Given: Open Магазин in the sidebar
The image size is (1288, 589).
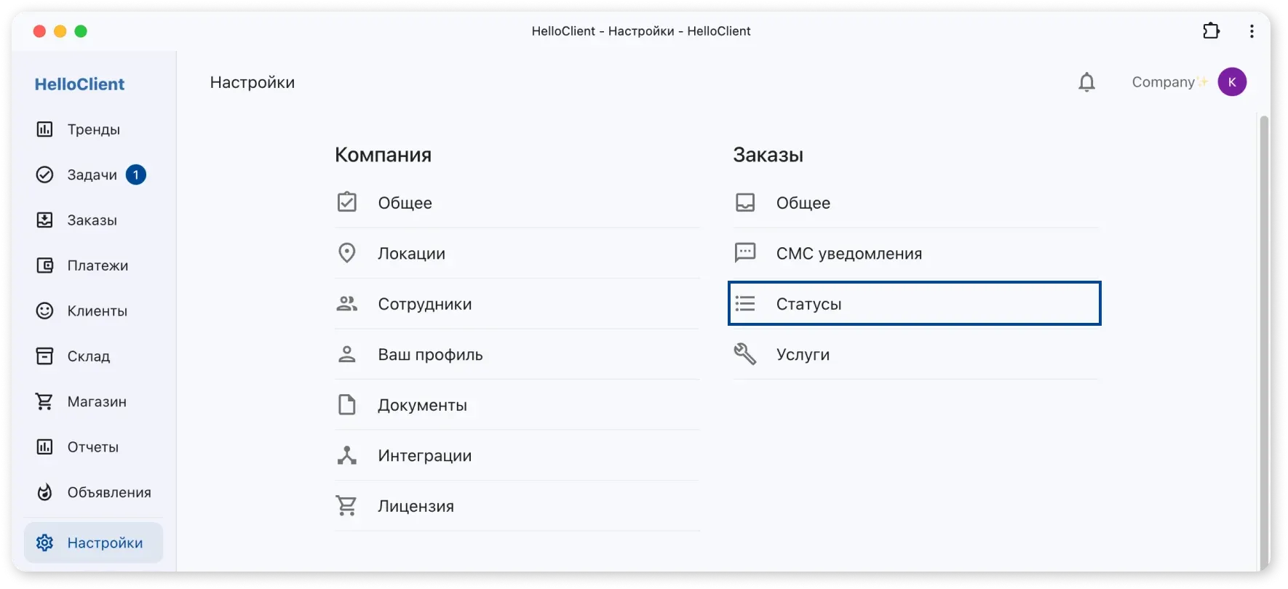Looking at the screenshot, I should (94, 401).
